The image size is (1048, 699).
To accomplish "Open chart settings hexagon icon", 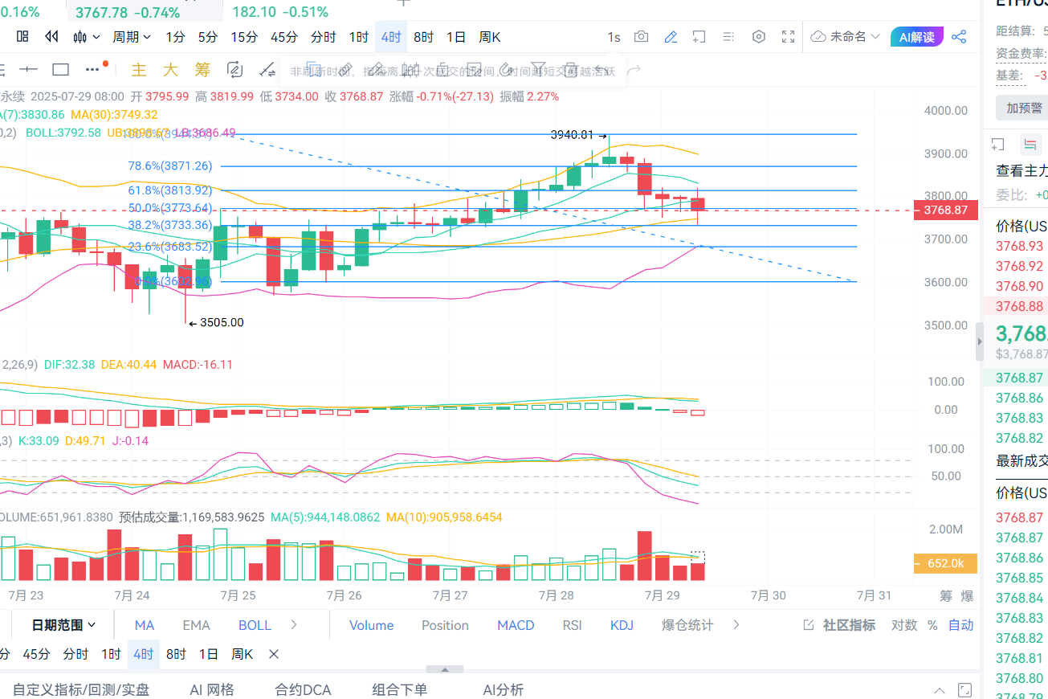I will pos(759,37).
